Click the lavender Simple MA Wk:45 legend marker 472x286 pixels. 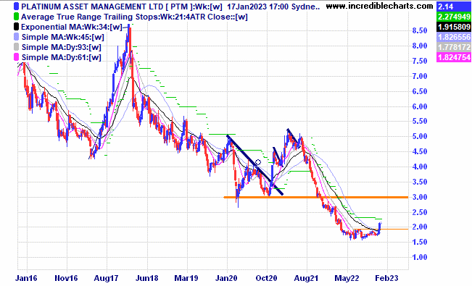tap(16, 37)
